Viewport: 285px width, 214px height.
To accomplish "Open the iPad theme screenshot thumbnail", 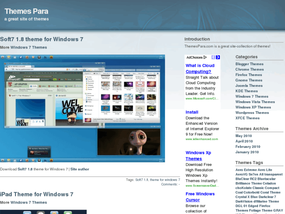I will (43, 212).
